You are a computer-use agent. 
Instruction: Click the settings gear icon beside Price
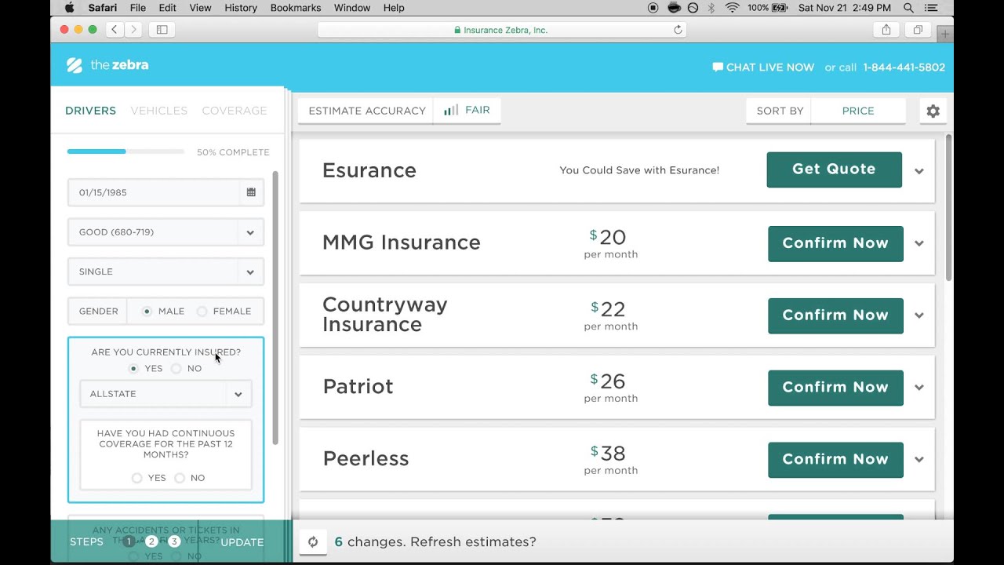point(933,111)
